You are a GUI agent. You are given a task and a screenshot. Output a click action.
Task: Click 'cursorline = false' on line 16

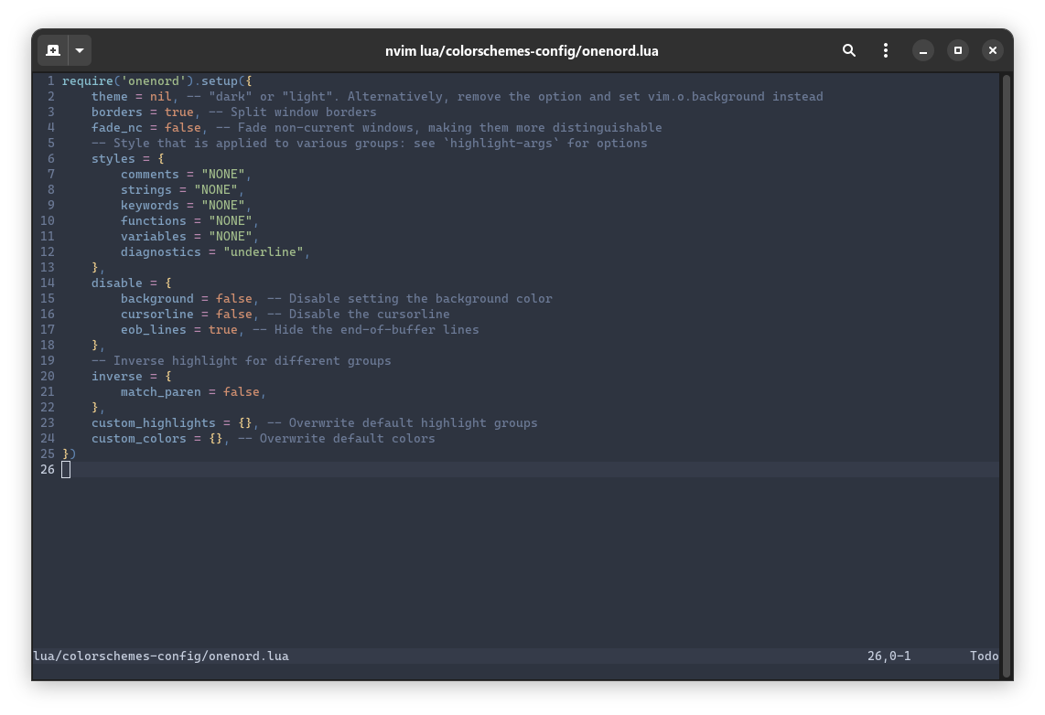pyautogui.click(x=187, y=315)
